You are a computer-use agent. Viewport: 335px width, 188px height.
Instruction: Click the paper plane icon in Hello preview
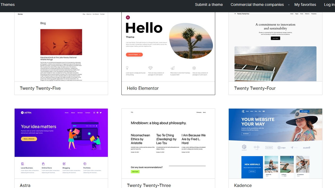172,68
